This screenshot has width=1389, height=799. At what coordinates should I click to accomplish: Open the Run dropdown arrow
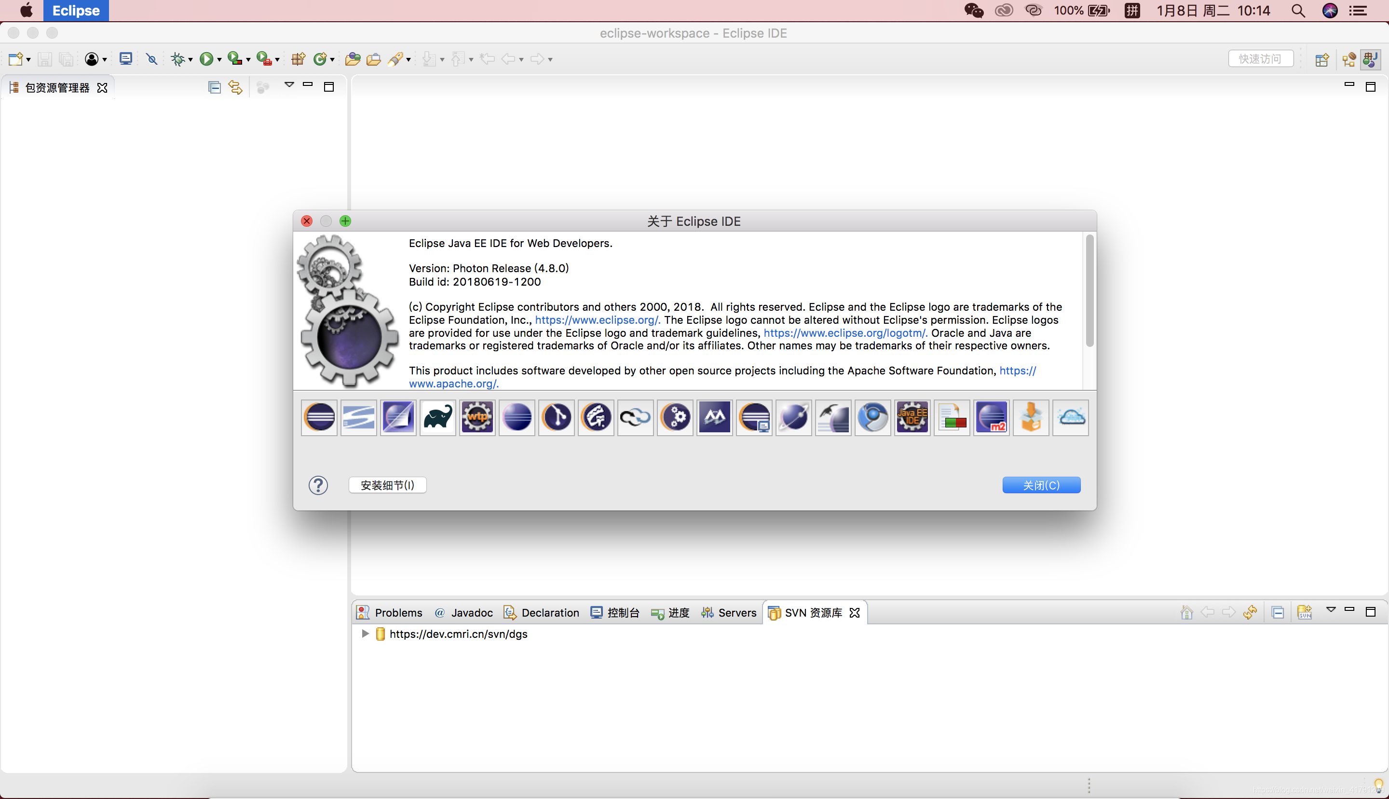[219, 59]
